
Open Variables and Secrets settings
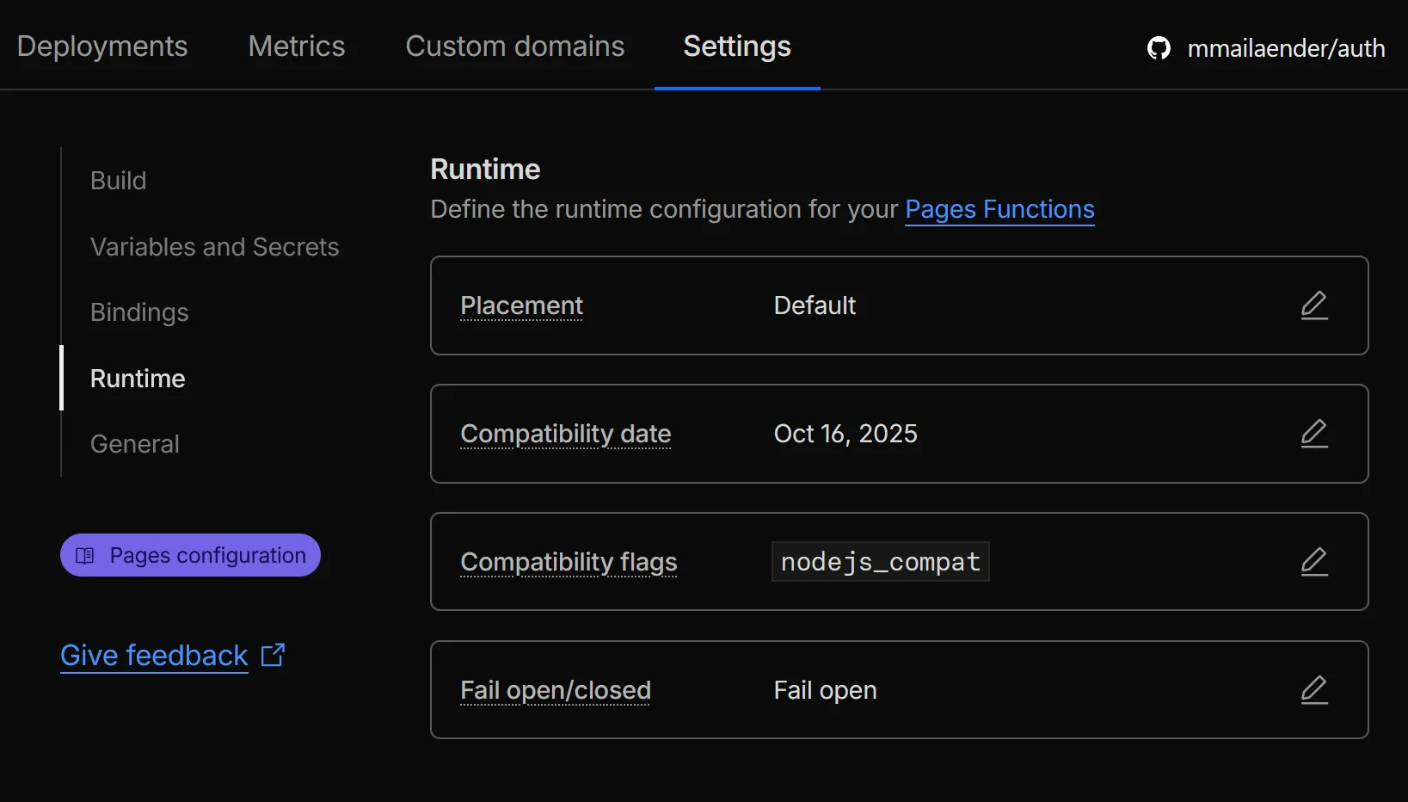(214, 247)
